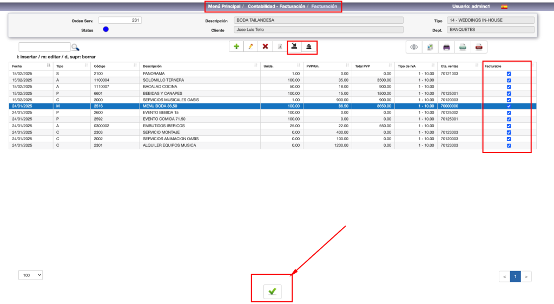554x304 pixels.
Task: Click the eye preview icon
Action: 414,47
